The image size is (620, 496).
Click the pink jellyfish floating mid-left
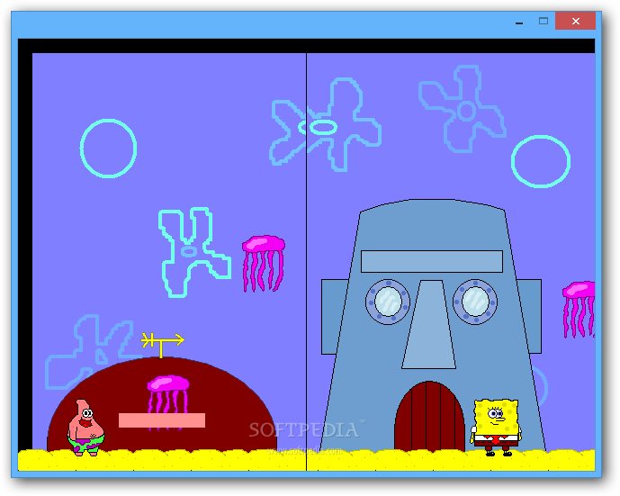pos(264,264)
